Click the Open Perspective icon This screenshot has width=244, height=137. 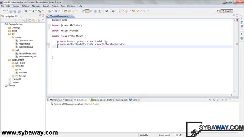(218, 11)
